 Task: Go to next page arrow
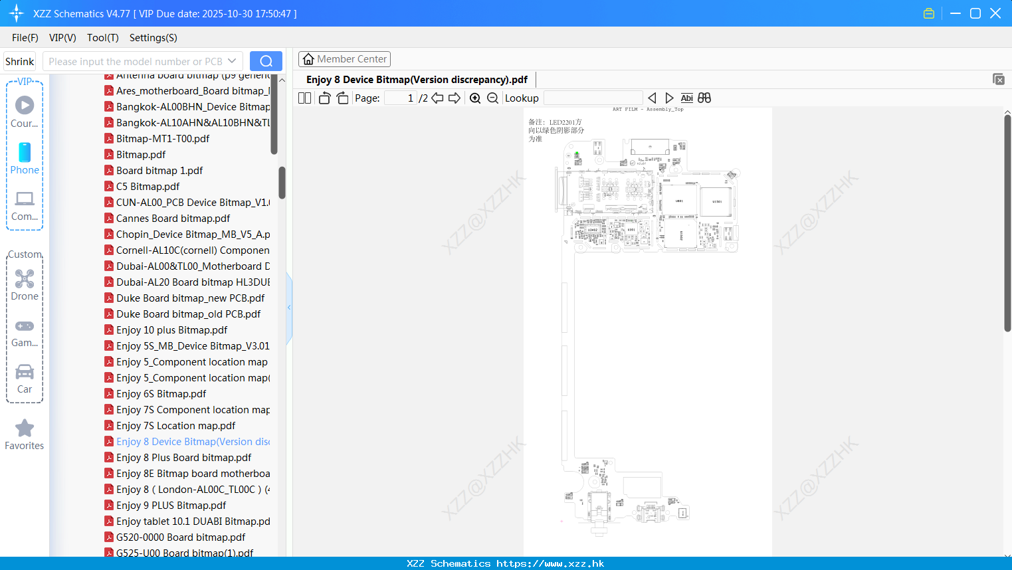455,98
